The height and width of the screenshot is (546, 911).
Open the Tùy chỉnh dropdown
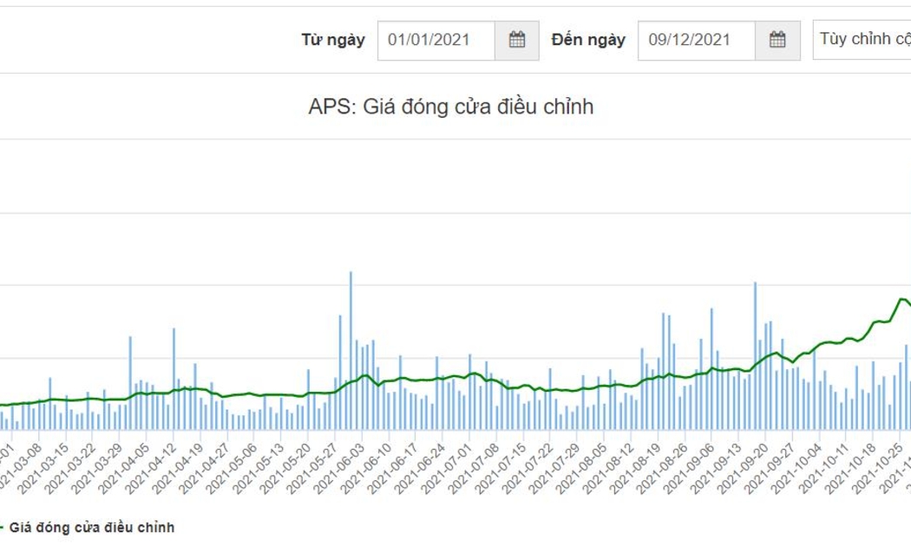862,40
